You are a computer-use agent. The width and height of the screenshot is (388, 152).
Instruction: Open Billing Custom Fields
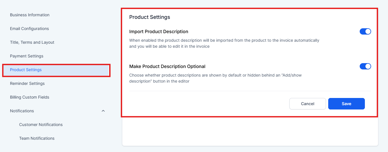(29, 97)
